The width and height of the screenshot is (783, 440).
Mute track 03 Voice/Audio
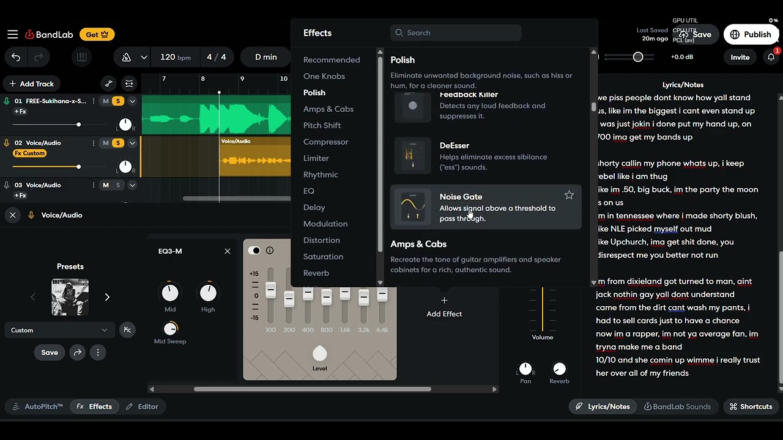pos(106,185)
